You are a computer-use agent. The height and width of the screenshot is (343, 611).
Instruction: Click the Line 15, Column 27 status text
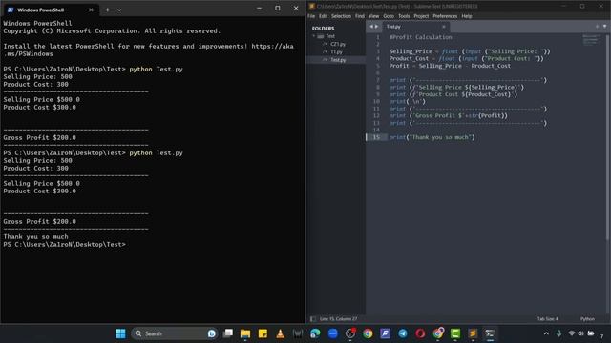[338, 319]
